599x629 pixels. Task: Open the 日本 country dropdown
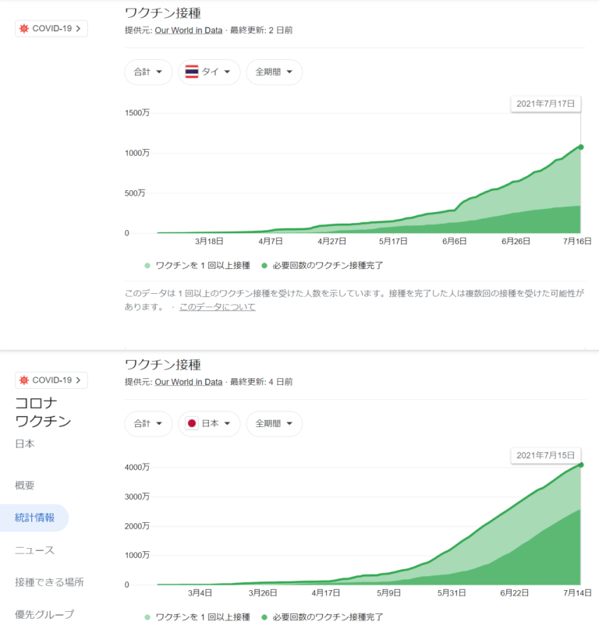pos(209,424)
